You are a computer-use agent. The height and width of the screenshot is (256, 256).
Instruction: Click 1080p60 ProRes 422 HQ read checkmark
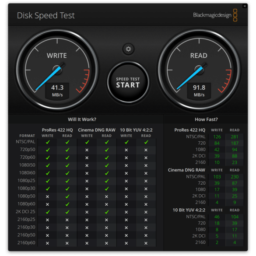(67, 204)
